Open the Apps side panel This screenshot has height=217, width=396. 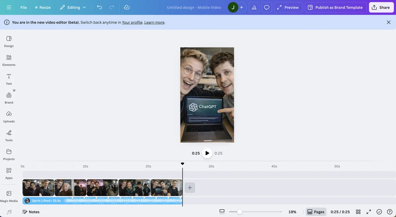coord(9,173)
